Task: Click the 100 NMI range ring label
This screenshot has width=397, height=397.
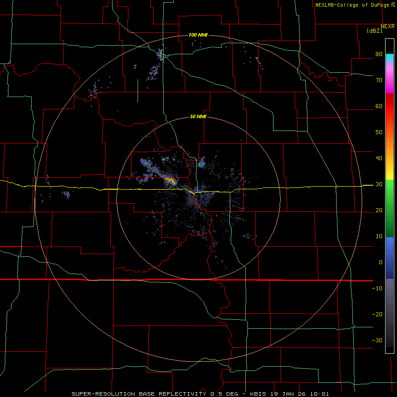Action: (x=198, y=35)
